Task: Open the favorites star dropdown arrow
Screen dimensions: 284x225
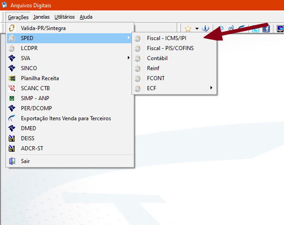Action: click(197, 29)
